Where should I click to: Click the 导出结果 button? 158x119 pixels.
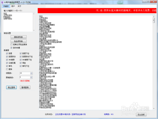[x=141, y=115]
